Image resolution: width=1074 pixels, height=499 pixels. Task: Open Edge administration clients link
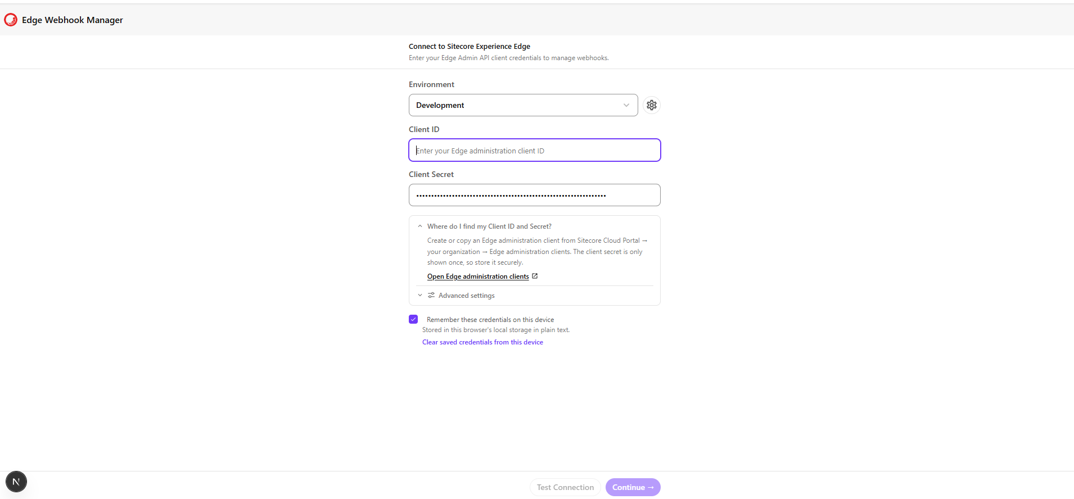pos(478,276)
